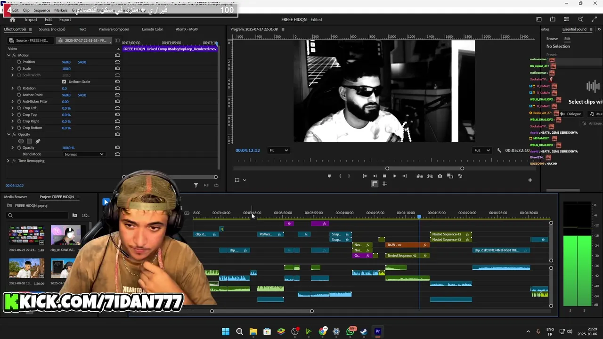The width and height of the screenshot is (603, 339).
Task: Open the Media Browser tab
Action: [x=16, y=197]
